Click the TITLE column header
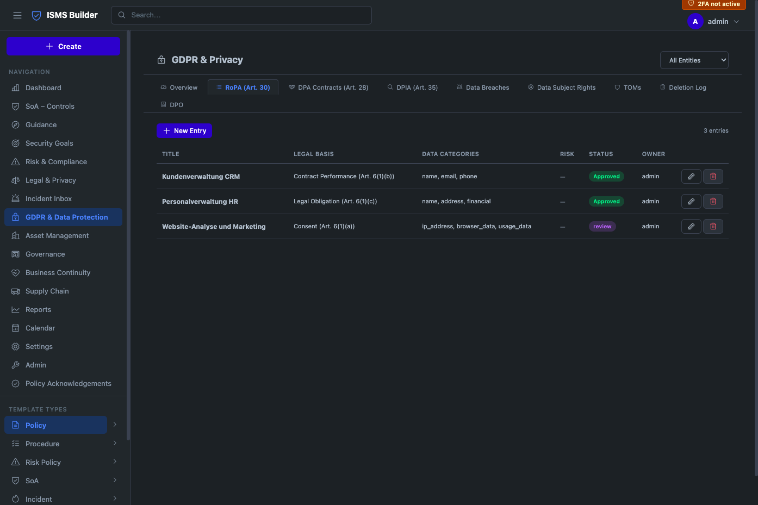Screen dimensions: 758x505 coord(171,154)
